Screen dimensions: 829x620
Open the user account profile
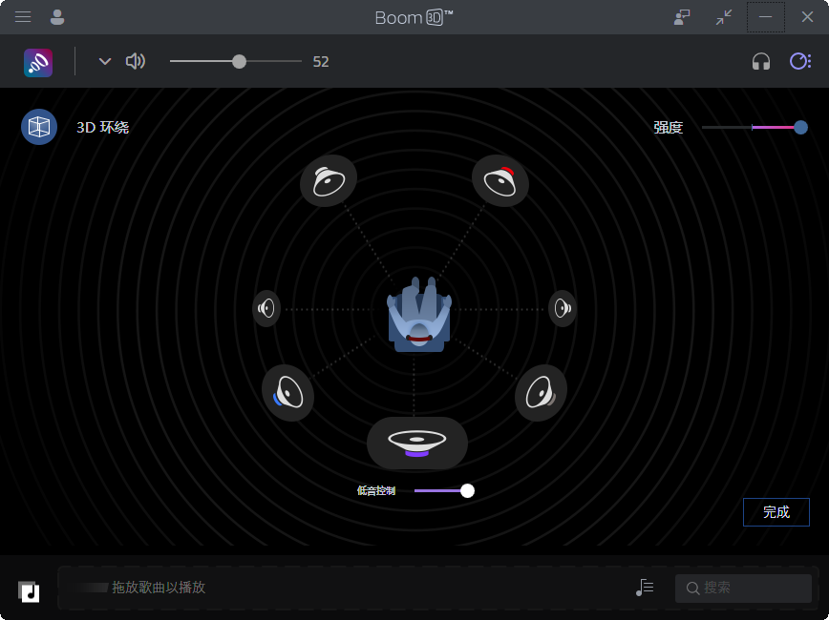pyautogui.click(x=57, y=17)
